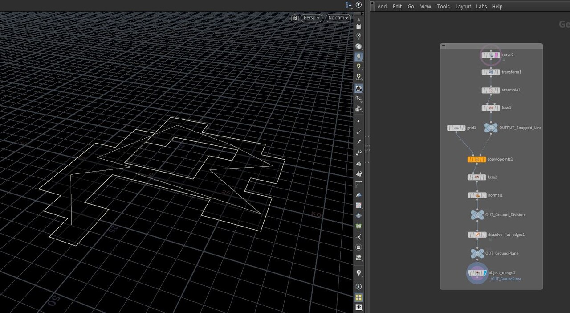
Task: Click the object_merge1 node icon
Action: pos(477,272)
